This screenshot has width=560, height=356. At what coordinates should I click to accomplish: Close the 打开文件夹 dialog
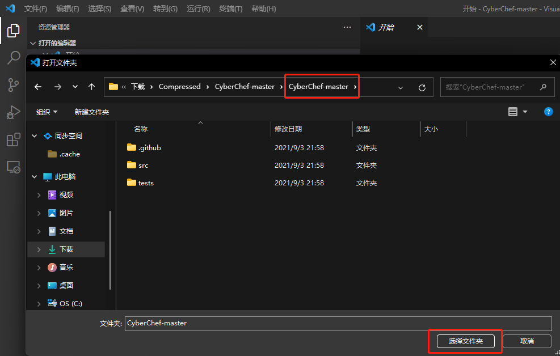[553, 62]
